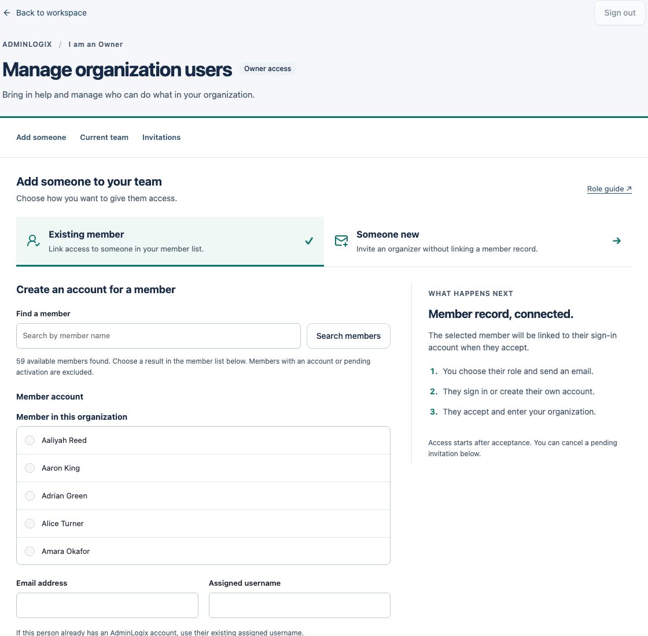Click the WHAT HAPPENS NEXT label
648x636 pixels.
pos(470,294)
